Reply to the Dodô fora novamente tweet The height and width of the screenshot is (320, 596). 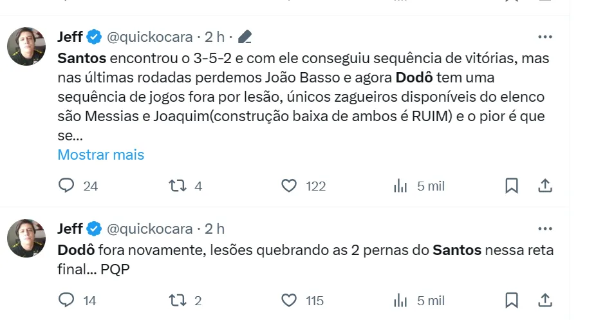[x=67, y=301]
